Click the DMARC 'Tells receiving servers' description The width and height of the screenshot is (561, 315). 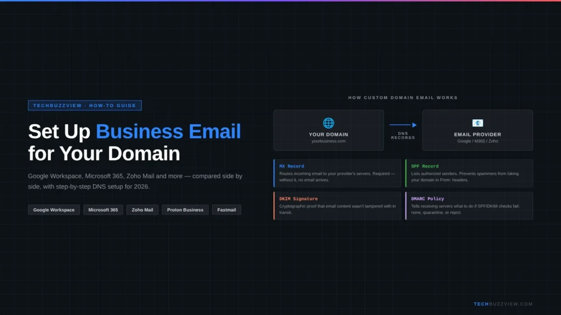coord(465,209)
